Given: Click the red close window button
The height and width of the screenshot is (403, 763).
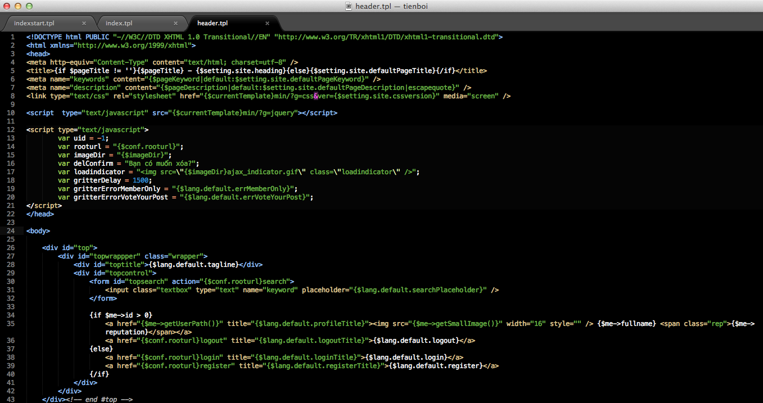Looking at the screenshot, I should pos(7,6).
